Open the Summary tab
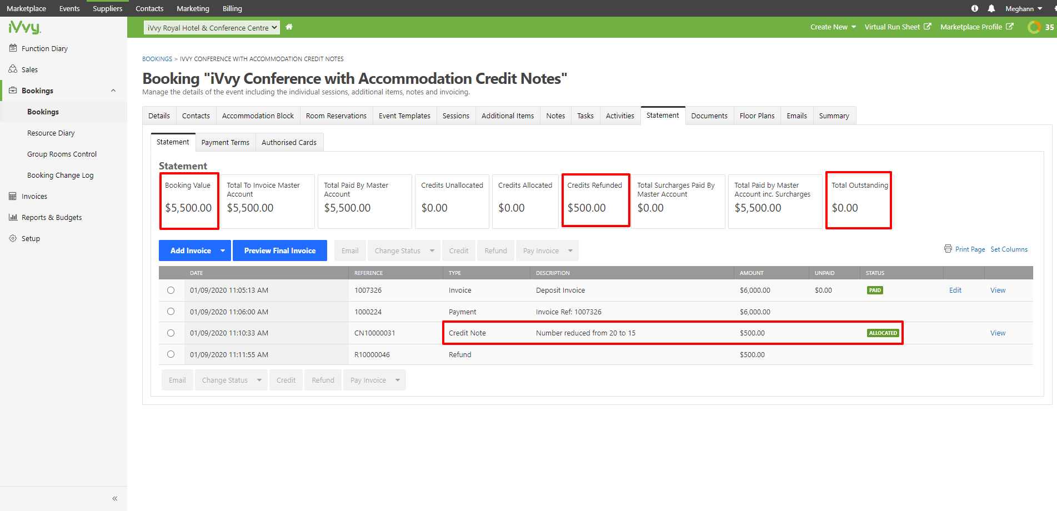This screenshot has height=511, width=1057. pyautogui.click(x=834, y=116)
